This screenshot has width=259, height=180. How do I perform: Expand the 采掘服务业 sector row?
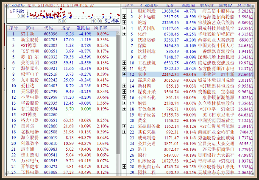[124, 126]
